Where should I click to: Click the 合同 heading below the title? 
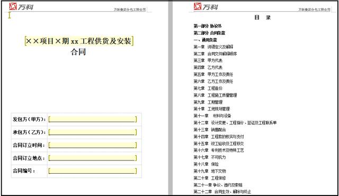pyautogui.click(x=78, y=52)
